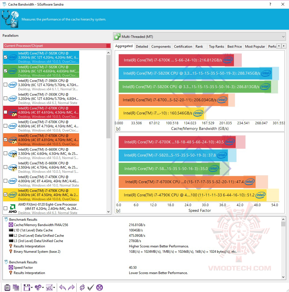This screenshot has width=289, height=292.
Task: Click the yellow 160.546GB/s bandwidth bar
Action: (161, 113)
